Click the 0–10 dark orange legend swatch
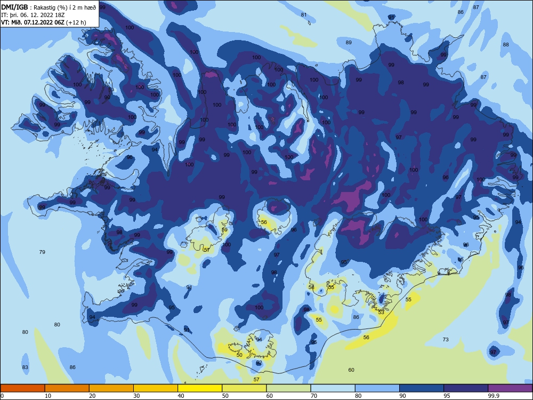533x400 pixels. click(x=23, y=388)
